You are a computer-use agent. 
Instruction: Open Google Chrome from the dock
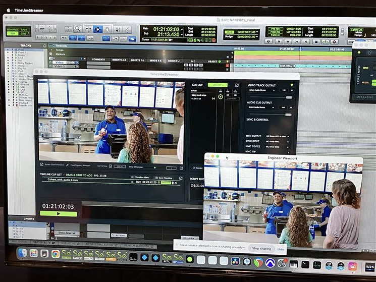coord(56,254)
